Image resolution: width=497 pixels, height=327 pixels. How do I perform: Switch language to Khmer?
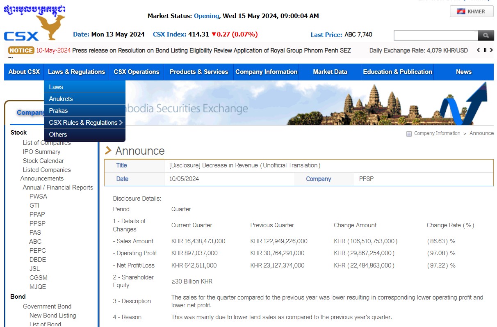(471, 11)
